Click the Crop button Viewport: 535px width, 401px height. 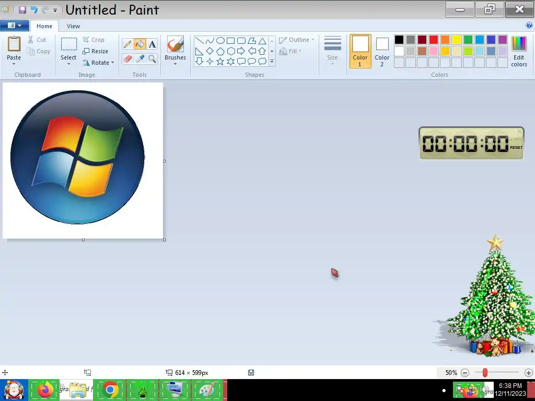94,40
